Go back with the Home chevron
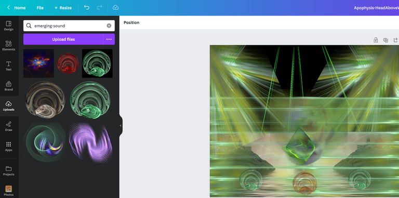The height and width of the screenshot is (198, 399). 8,8
